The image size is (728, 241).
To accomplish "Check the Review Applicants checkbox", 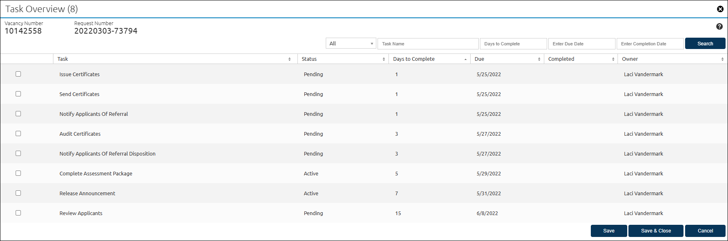I will pos(18,213).
